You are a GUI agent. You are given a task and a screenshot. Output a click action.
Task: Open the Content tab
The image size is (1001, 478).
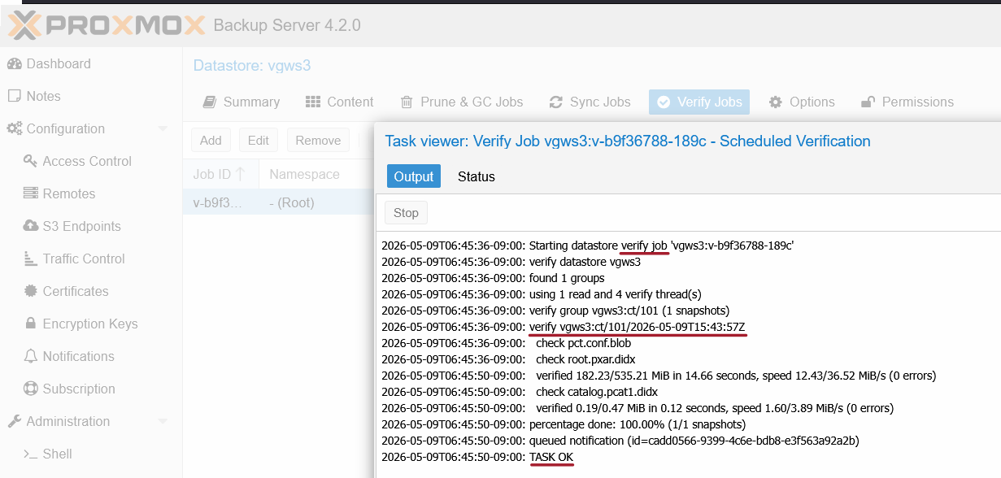point(339,102)
